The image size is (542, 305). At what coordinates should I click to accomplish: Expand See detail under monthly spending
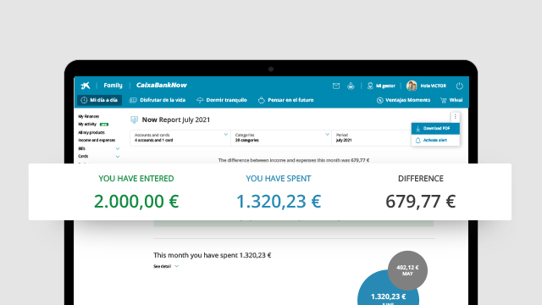166,266
